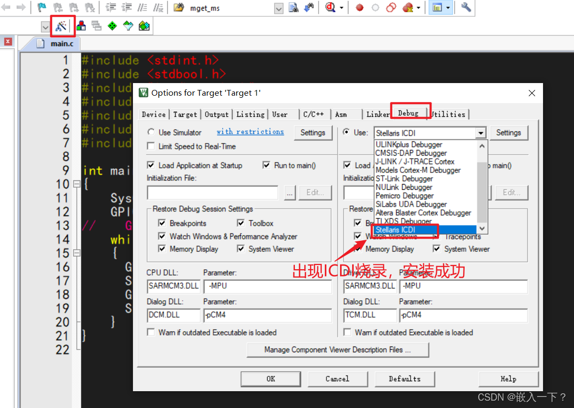
Task: Switch to the Target tab
Action: 185,114
